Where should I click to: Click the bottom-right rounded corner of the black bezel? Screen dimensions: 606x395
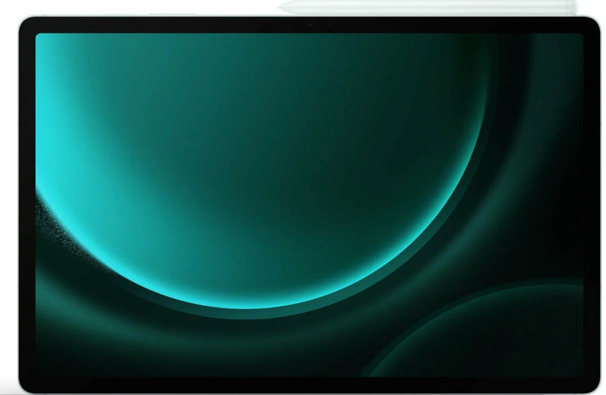(594, 387)
